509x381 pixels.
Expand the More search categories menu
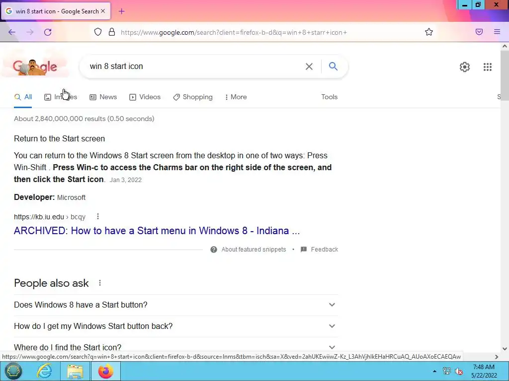[x=236, y=97]
